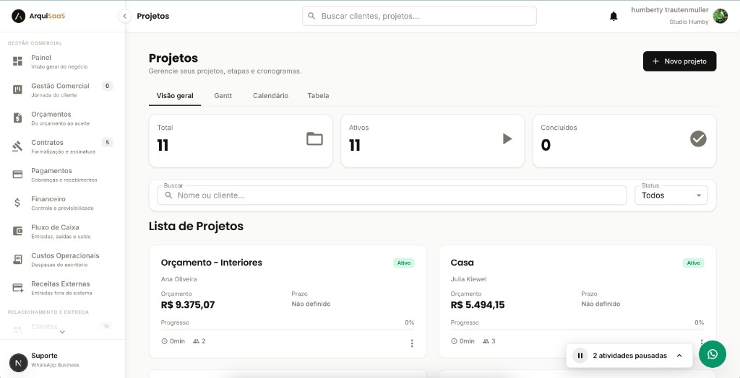
Task: Click people icon on Orçamento - Interiores card
Action: [197, 341]
